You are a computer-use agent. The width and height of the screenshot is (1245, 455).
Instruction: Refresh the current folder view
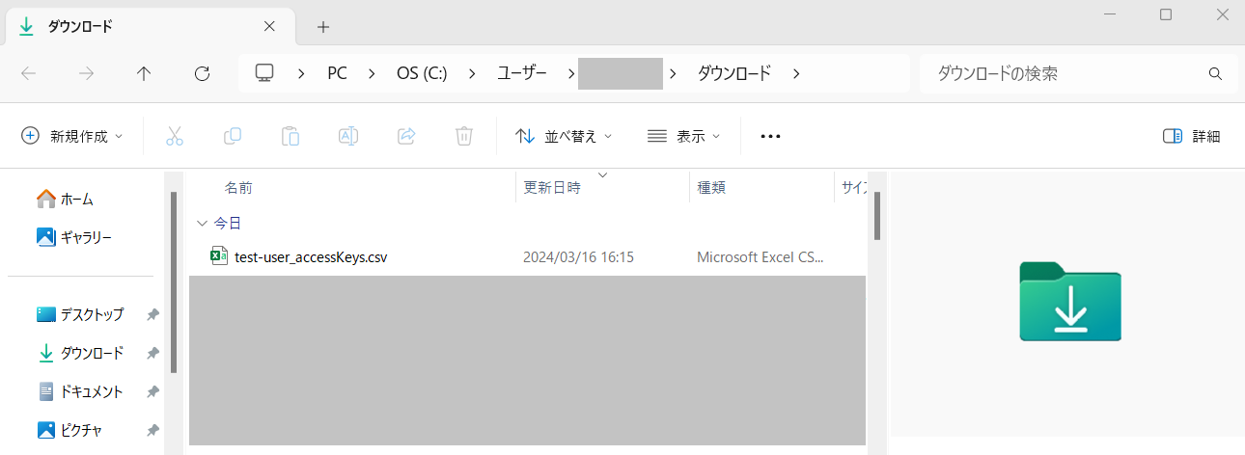[202, 73]
